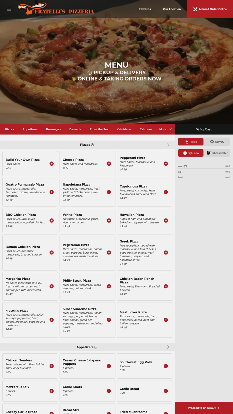This screenshot has width=233, height=414.
Task: Add White Pizza to the cart
Action: coord(109,220)
